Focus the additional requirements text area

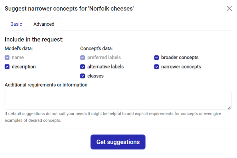click(x=118, y=100)
